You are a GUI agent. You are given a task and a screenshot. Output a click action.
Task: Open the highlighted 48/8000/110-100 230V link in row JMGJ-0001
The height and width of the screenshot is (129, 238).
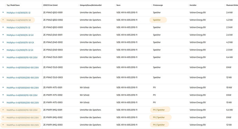tap(22, 110)
